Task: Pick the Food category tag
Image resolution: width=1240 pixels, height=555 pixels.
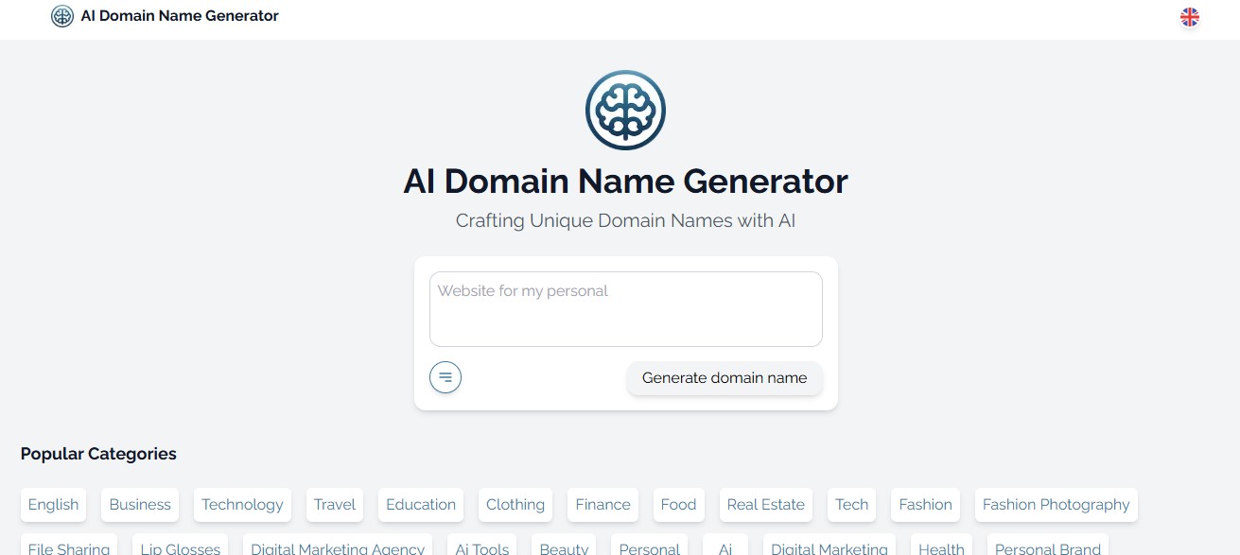Action: pos(678,505)
